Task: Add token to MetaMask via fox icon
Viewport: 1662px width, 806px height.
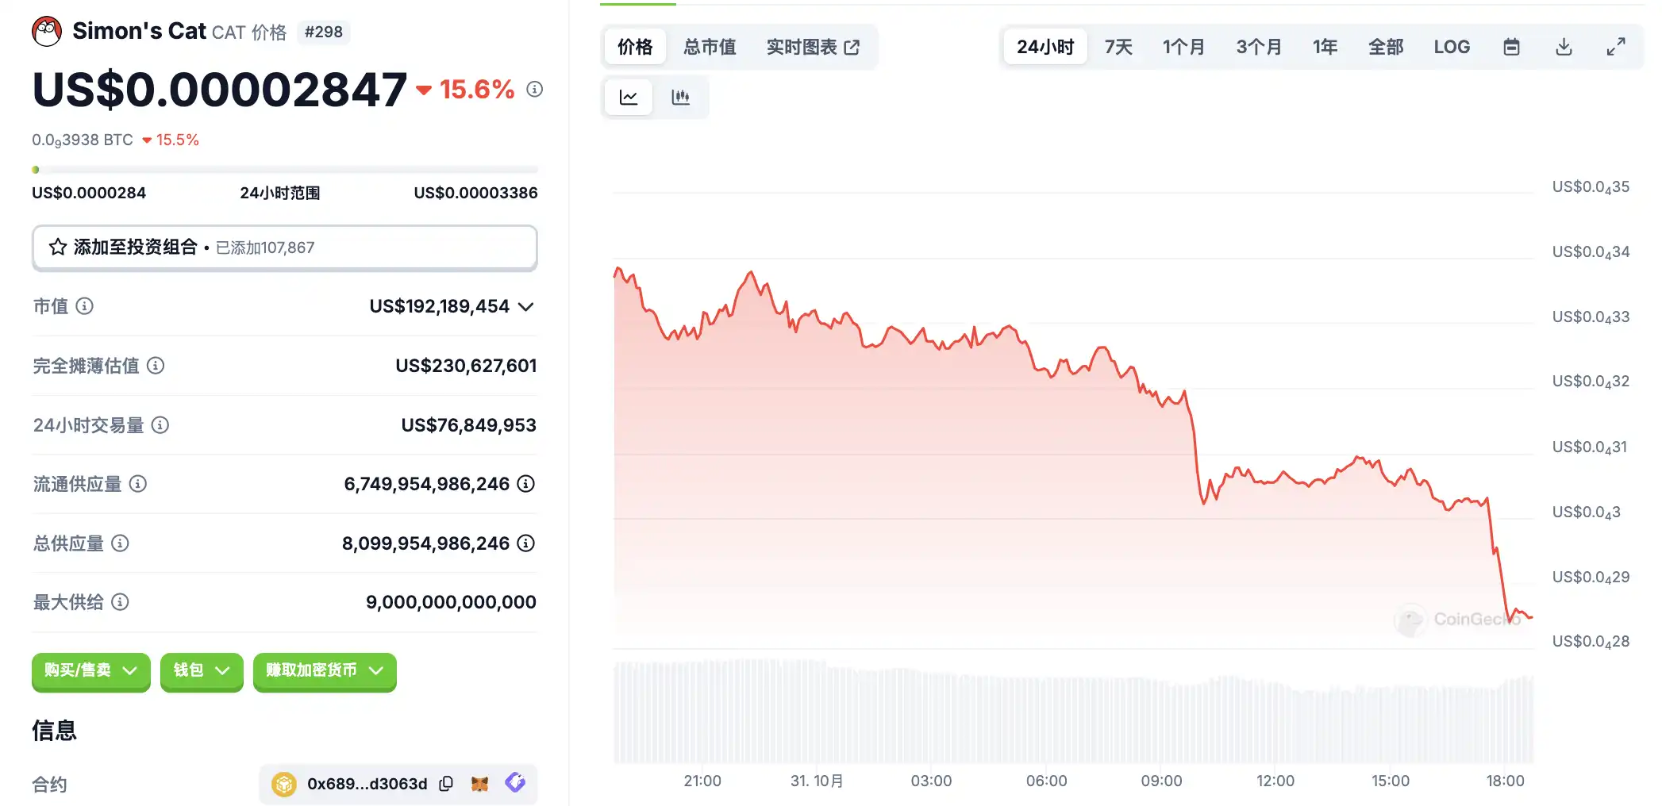Action: coord(480,784)
